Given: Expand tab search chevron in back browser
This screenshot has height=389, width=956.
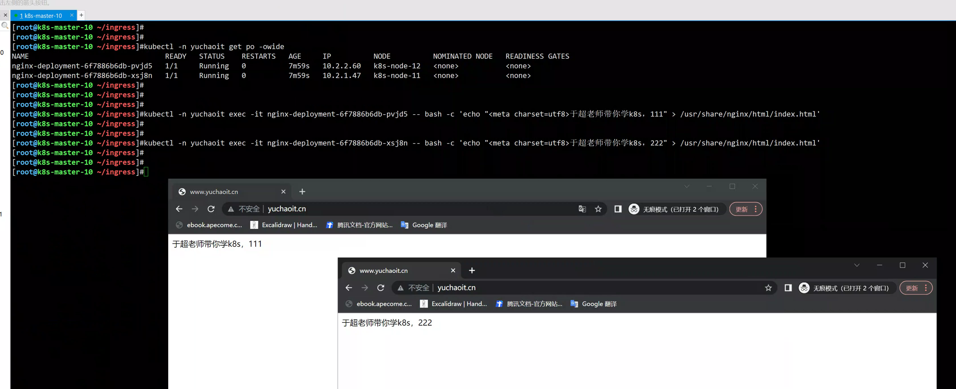Looking at the screenshot, I should (687, 187).
